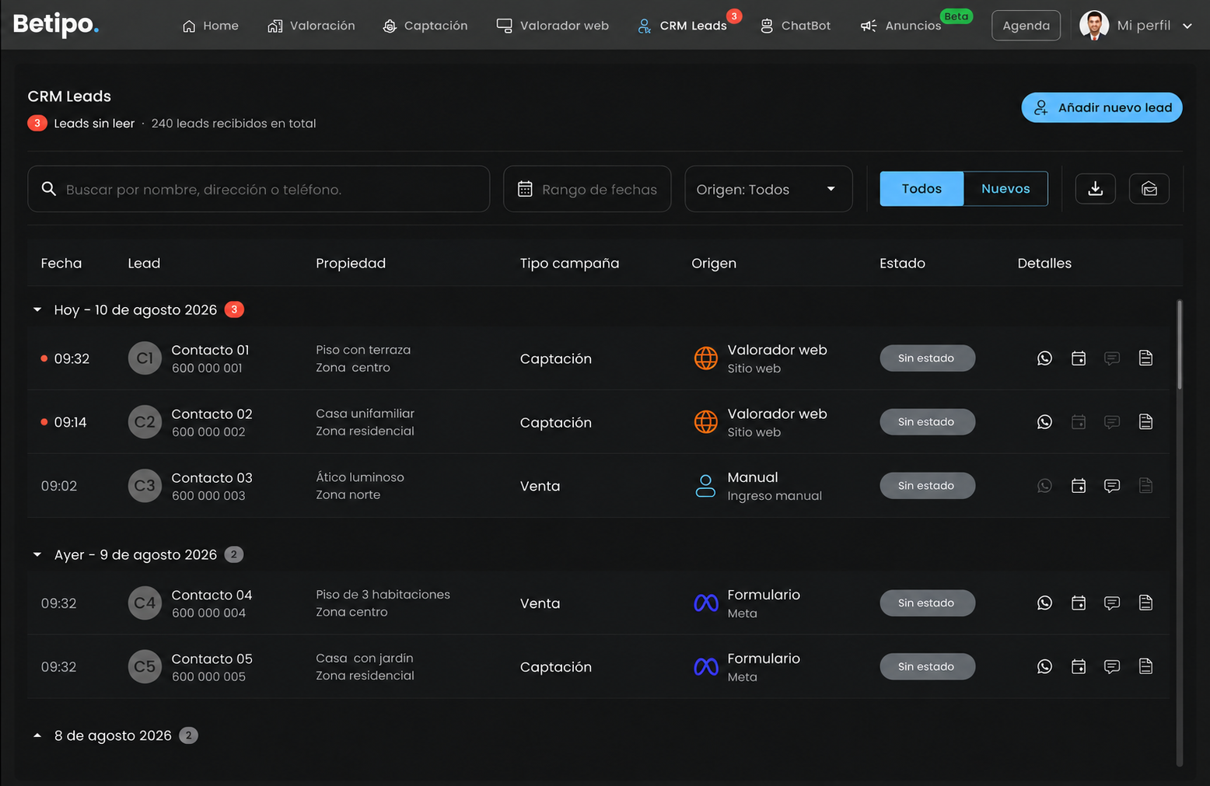Open Valoración section

click(311, 26)
